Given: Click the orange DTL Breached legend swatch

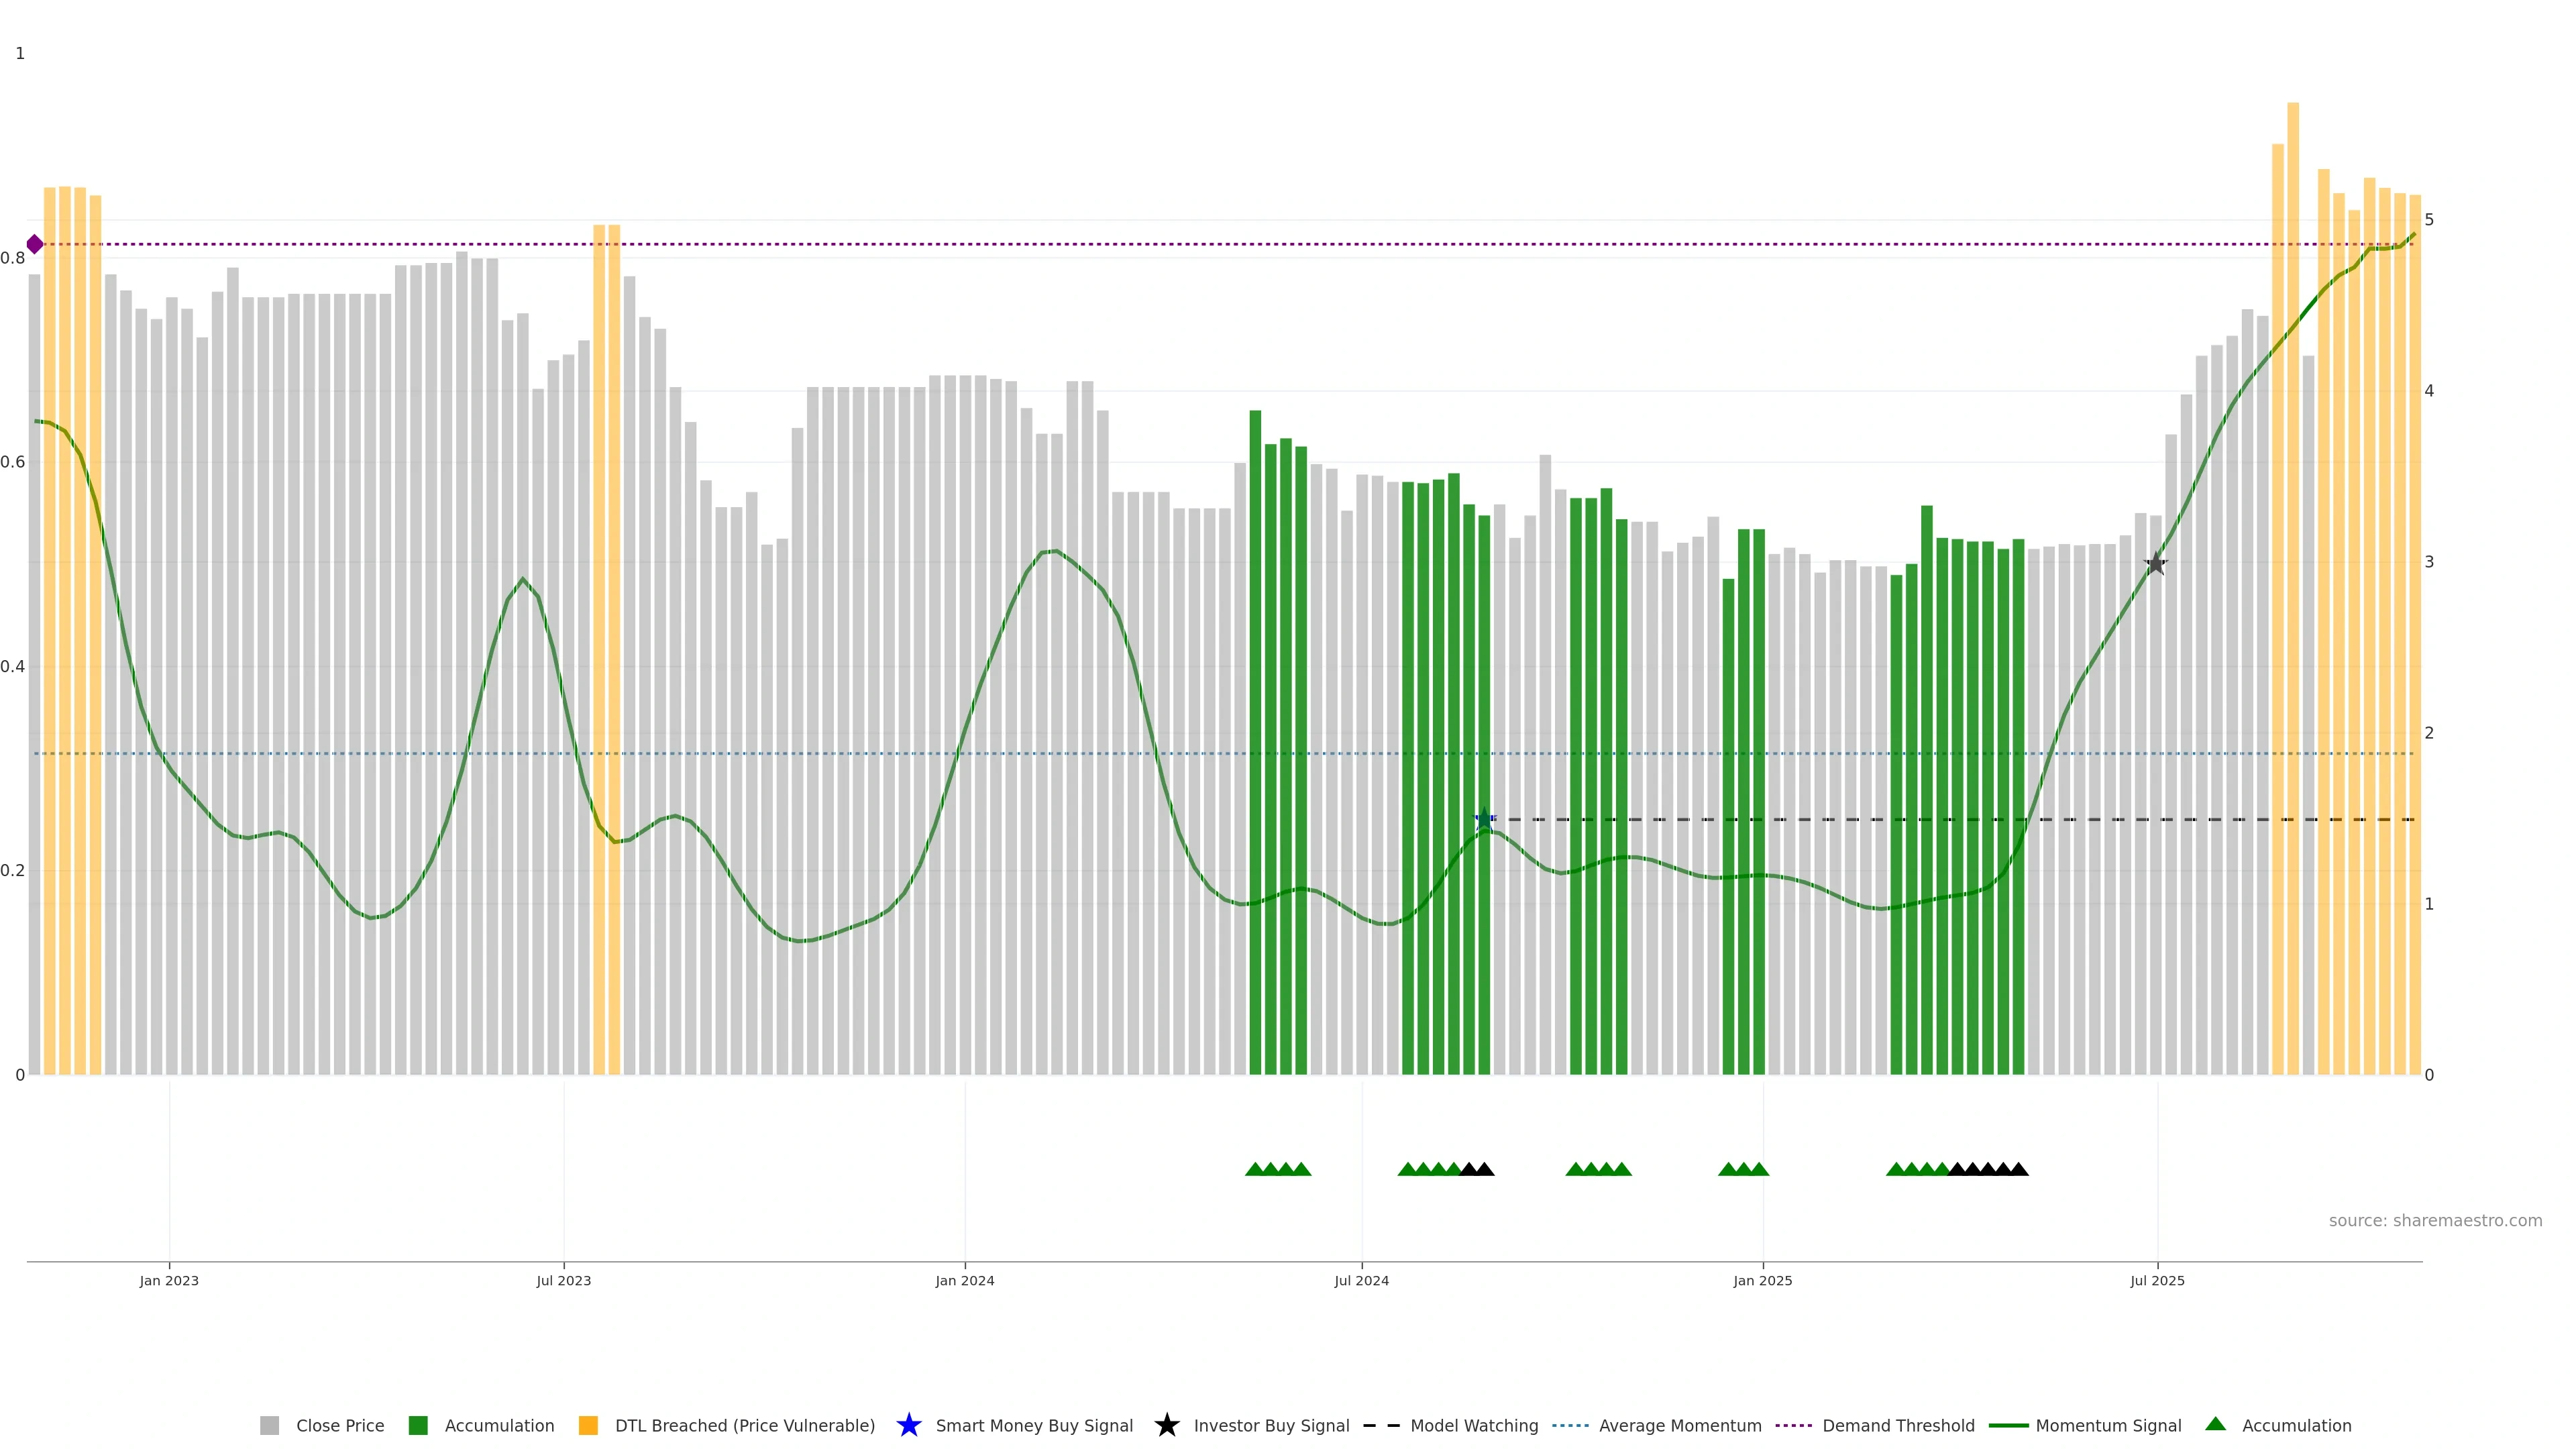Looking at the screenshot, I should click(588, 1425).
